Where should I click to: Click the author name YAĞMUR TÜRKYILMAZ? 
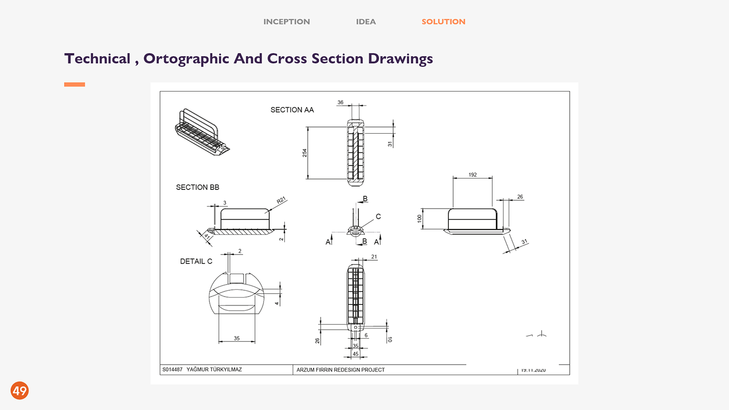click(x=214, y=370)
